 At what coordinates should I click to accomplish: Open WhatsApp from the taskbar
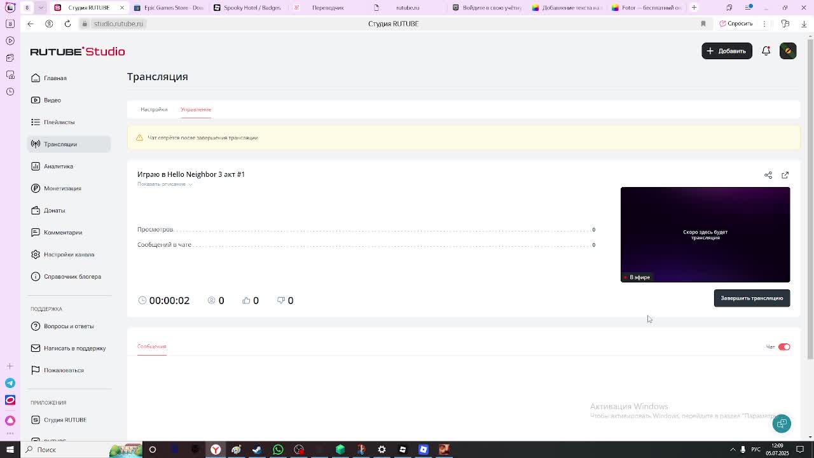[278, 450]
